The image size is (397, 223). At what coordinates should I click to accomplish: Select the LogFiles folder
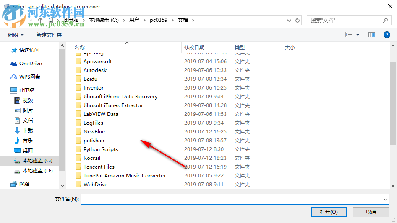pos(93,123)
